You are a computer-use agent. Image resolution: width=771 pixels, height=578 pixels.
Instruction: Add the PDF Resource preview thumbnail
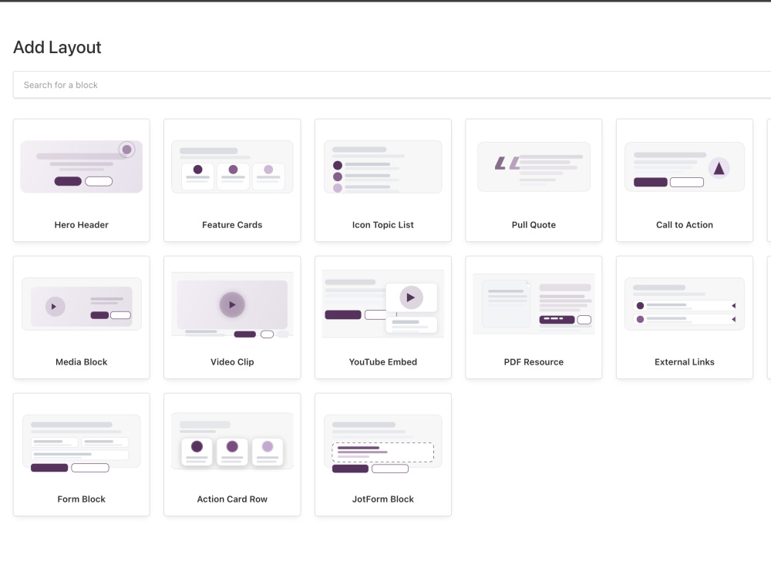point(534,304)
